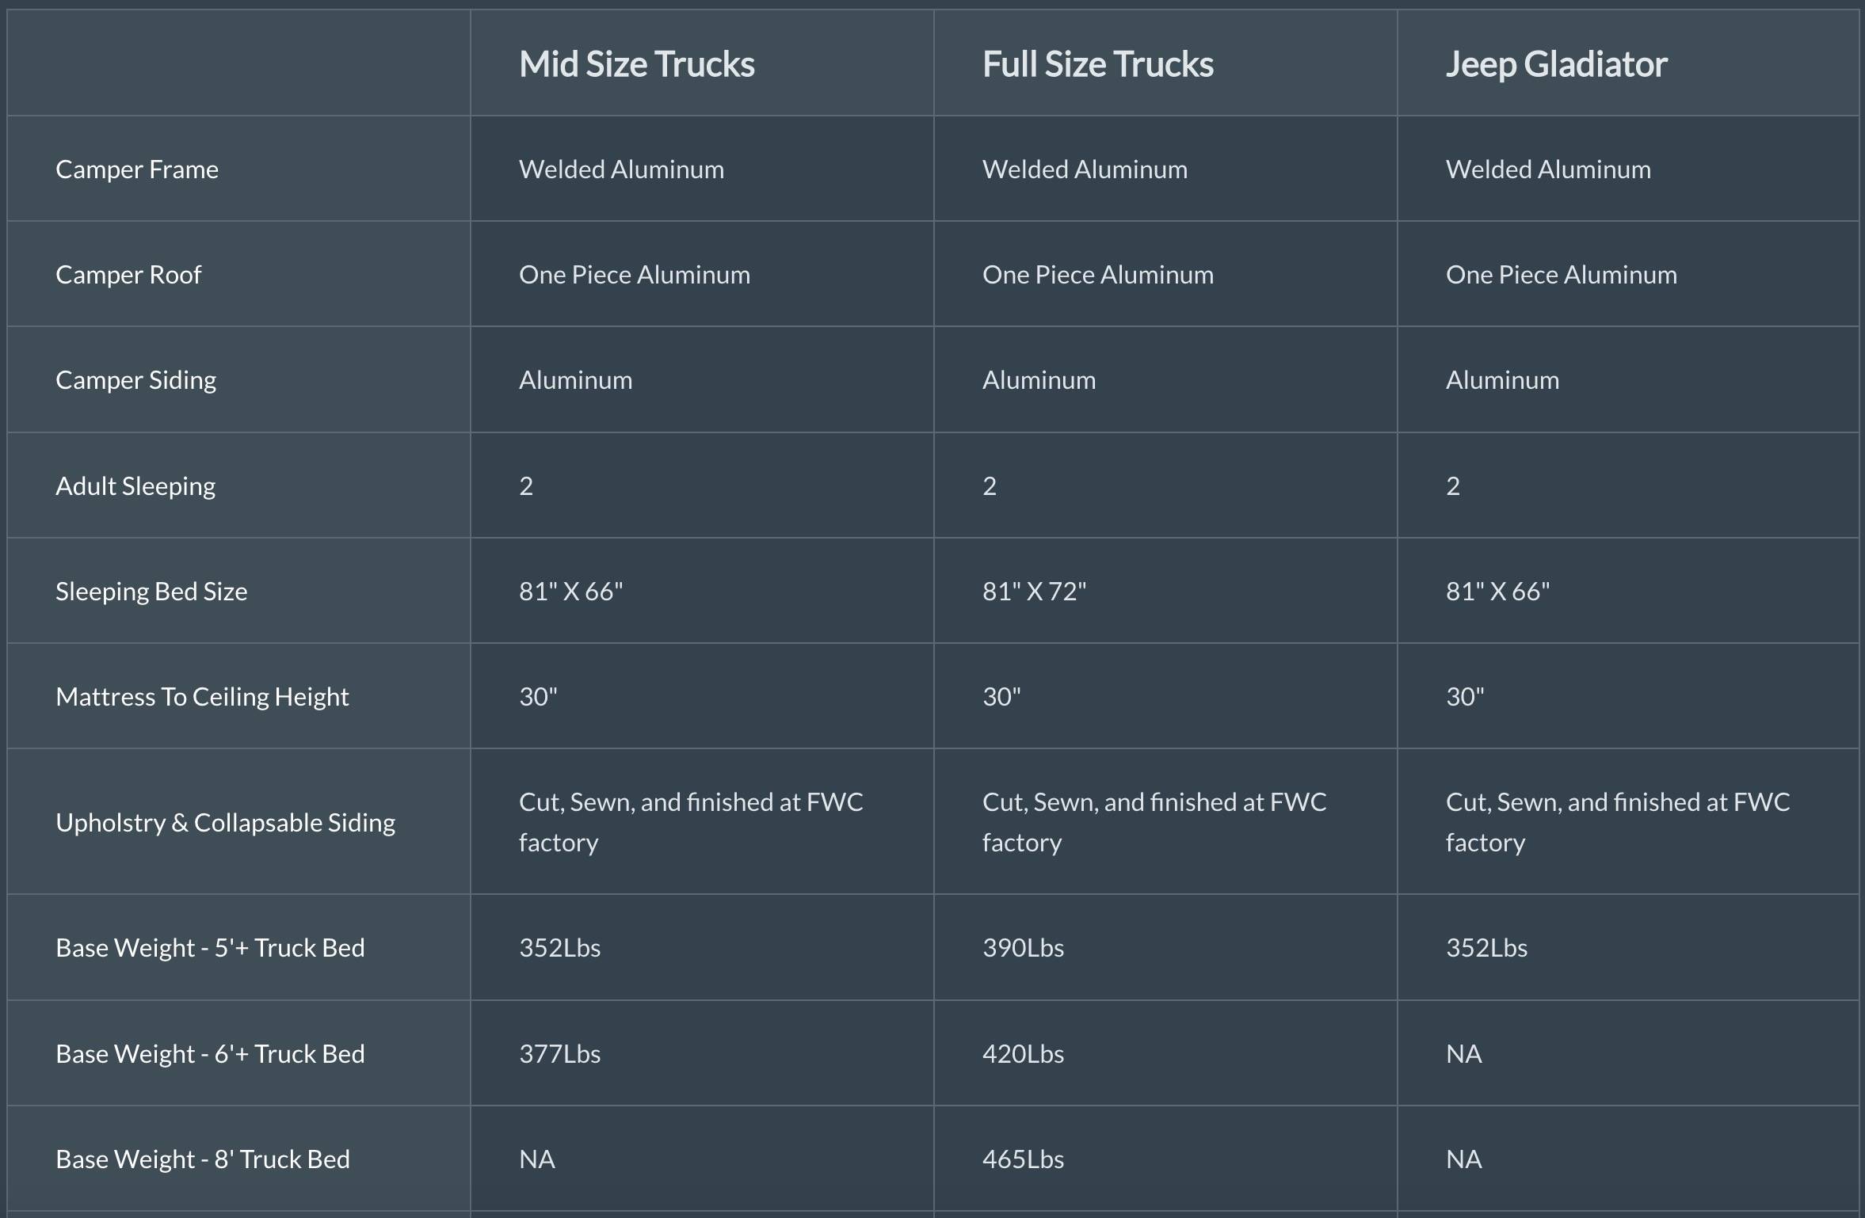The image size is (1865, 1218).
Task: Click the 420Lbs weight cell
Action: [1023, 1054]
